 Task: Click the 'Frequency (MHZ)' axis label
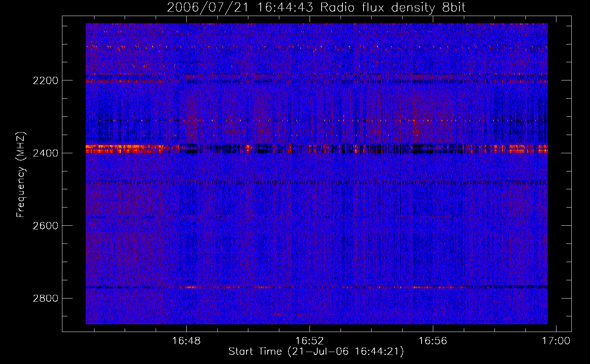(21, 175)
